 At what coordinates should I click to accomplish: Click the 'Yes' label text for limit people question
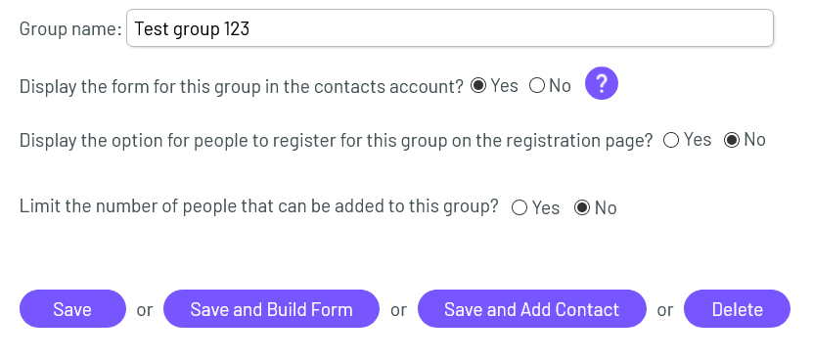(546, 208)
